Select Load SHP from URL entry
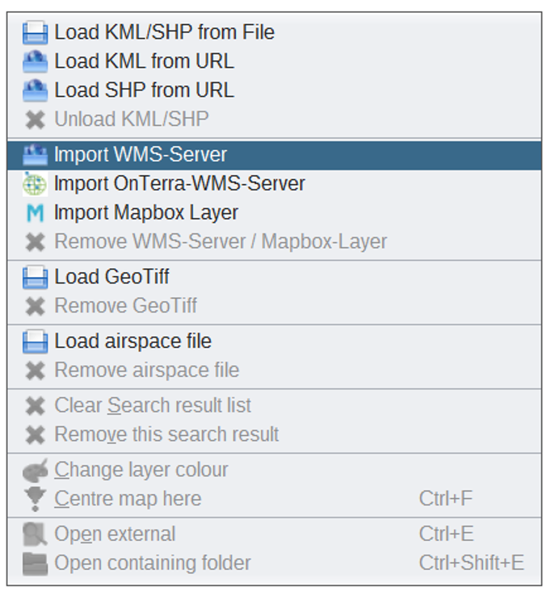Image resolution: width=555 pixels, height=595 pixels. (x=144, y=90)
